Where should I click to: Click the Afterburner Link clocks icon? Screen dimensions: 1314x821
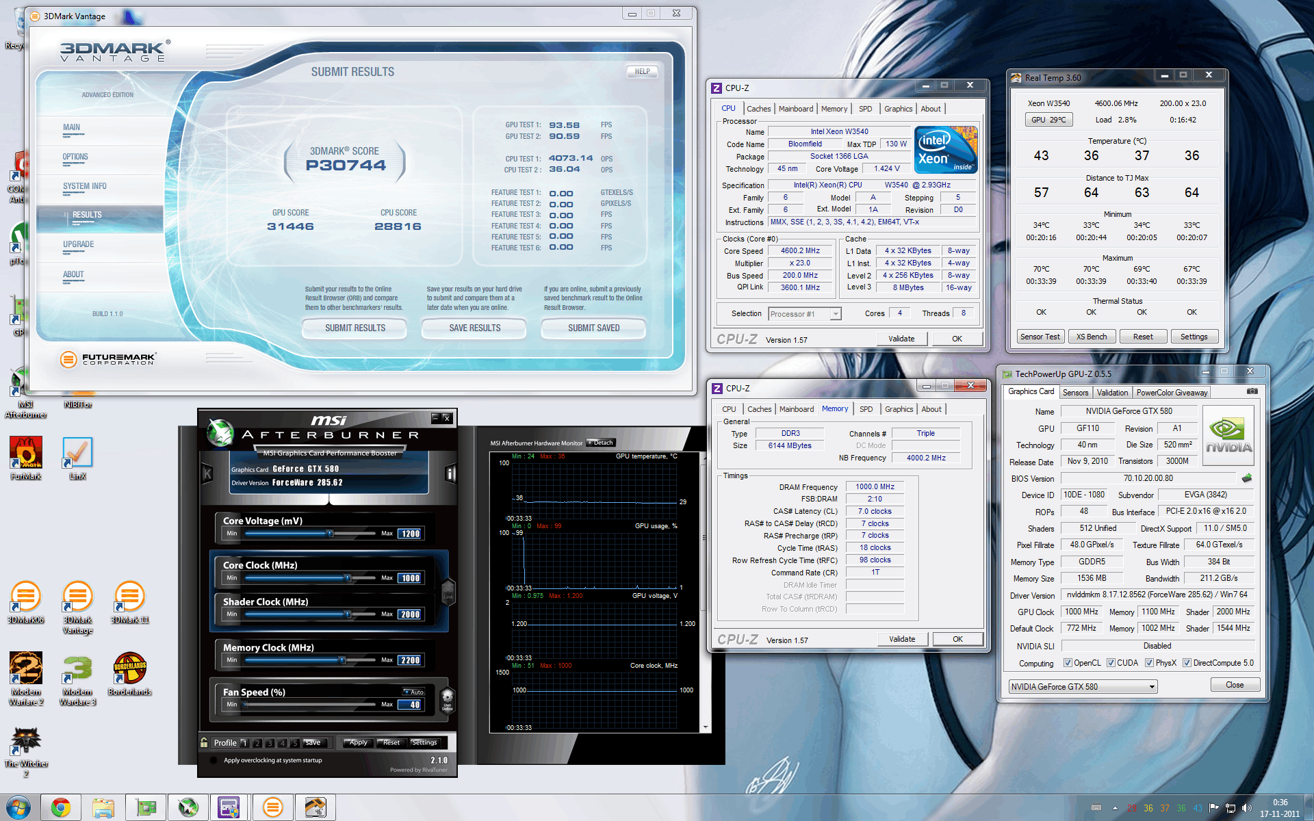[x=448, y=591]
